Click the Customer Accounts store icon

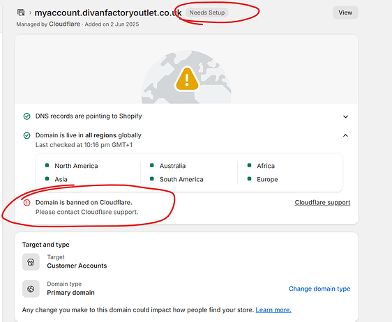point(31,262)
